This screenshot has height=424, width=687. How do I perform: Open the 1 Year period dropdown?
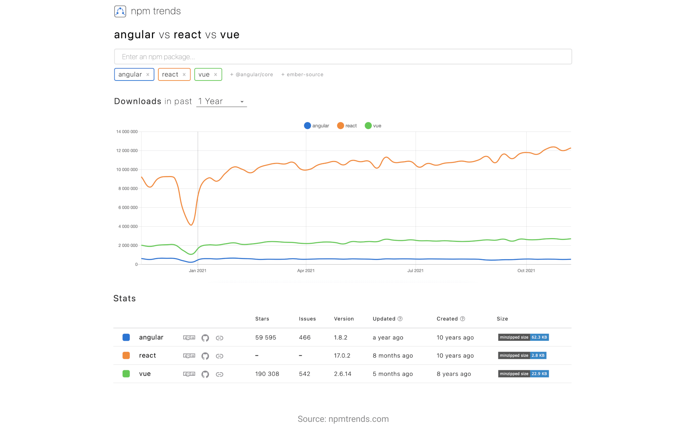(x=221, y=101)
